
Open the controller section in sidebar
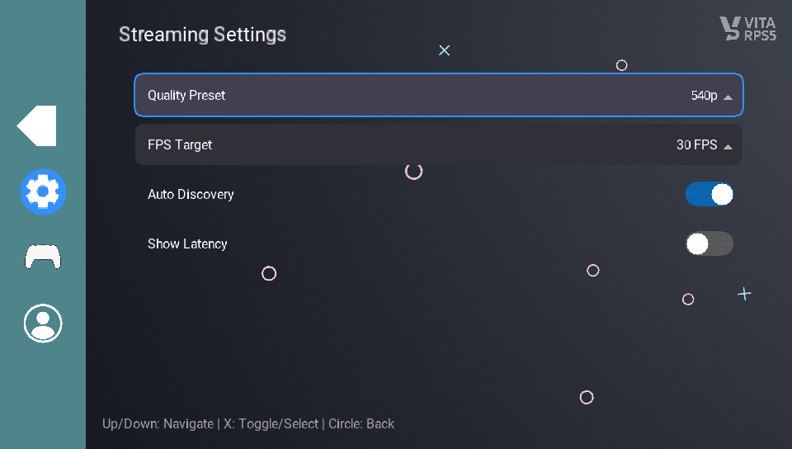pyautogui.click(x=43, y=258)
